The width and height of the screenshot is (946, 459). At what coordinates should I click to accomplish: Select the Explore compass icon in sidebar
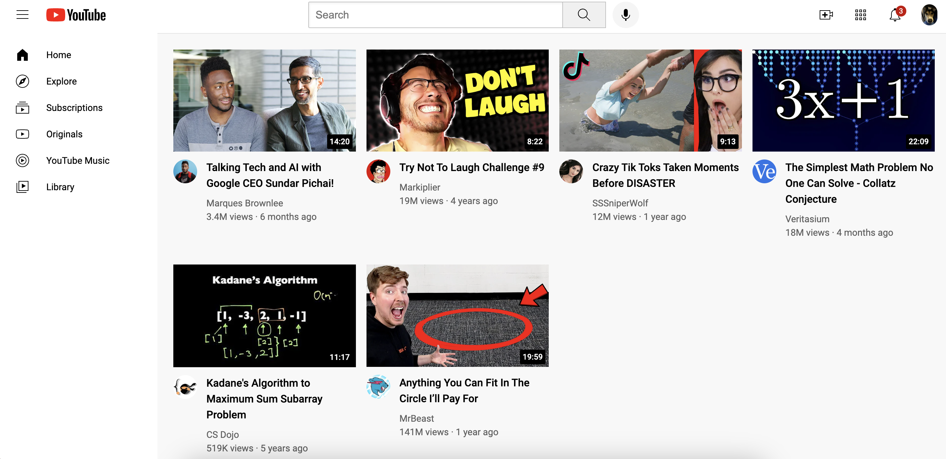pos(22,81)
